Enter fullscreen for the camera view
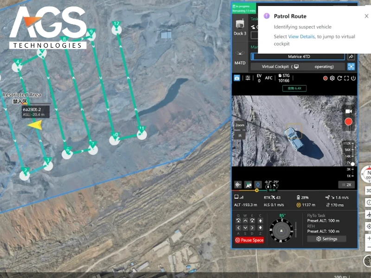371x278 pixels. click(346, 78)
